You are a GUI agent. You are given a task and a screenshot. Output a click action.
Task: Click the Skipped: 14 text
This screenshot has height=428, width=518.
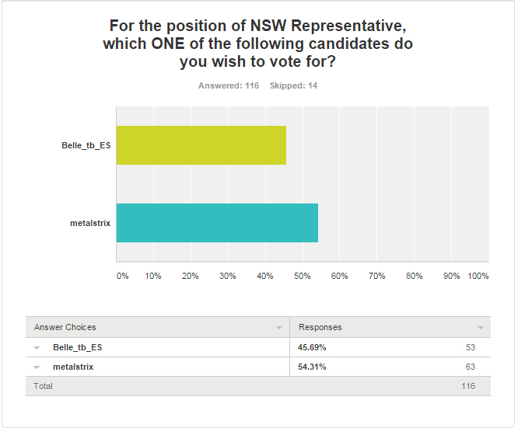click(x=293, y=85)
